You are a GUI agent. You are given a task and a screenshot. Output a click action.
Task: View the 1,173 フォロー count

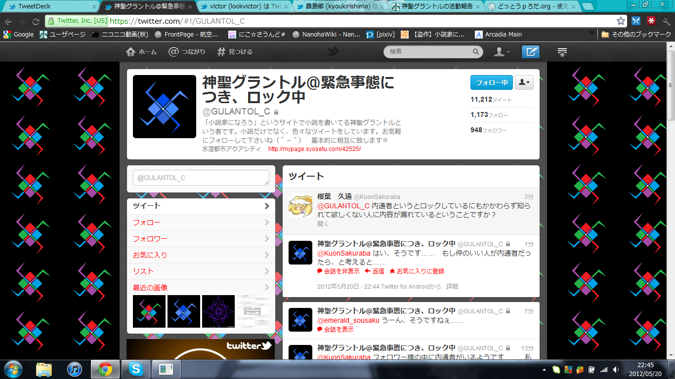tap(489, 114)
